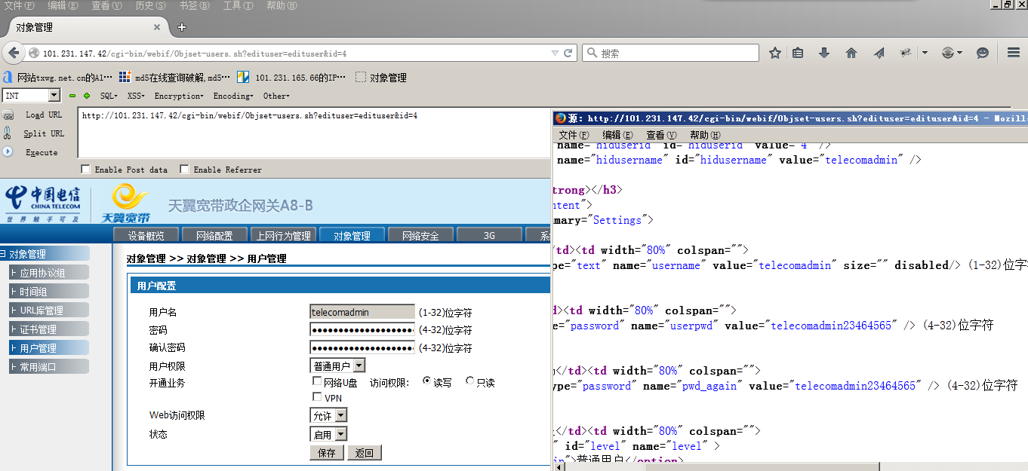Image resolution: width=1028 pixels, height=471 pixels.
Task: Open the 帮助 menu in source window
Action: point(704,135)
